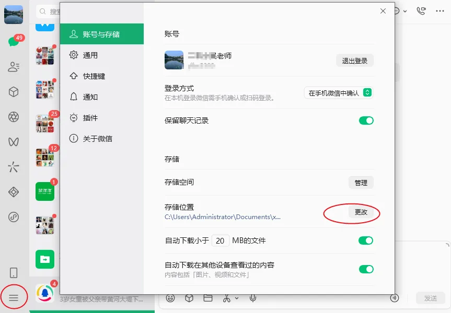Select 关于微信 settings tab
Viewport: 451px width, 313px height.
coord(102,139)
